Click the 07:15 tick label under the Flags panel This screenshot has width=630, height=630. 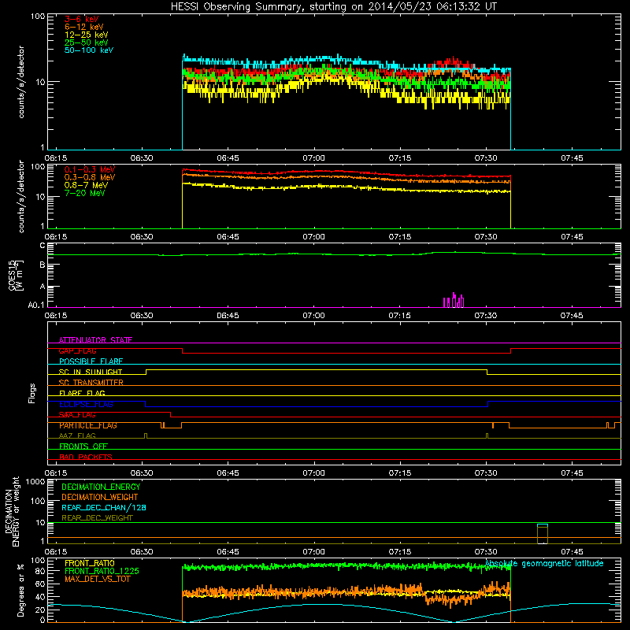click(400, 473)
